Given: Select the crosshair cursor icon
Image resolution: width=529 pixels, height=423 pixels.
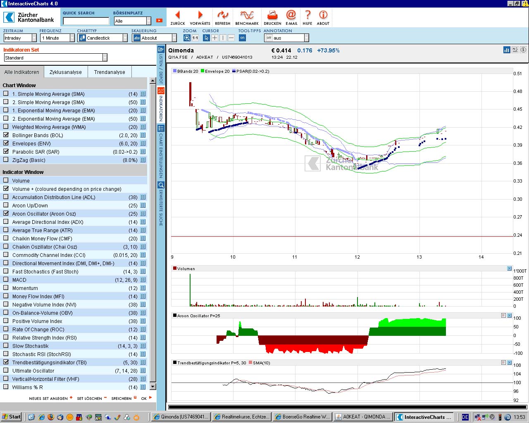Looking at the screenshot, I should tap(215, 38).
